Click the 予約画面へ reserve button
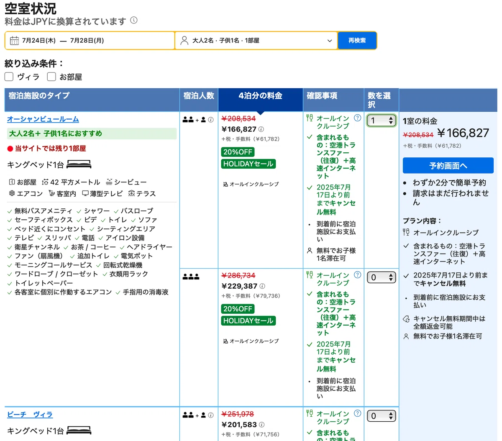Screen dimensions: 502x441 click(448, 166)
